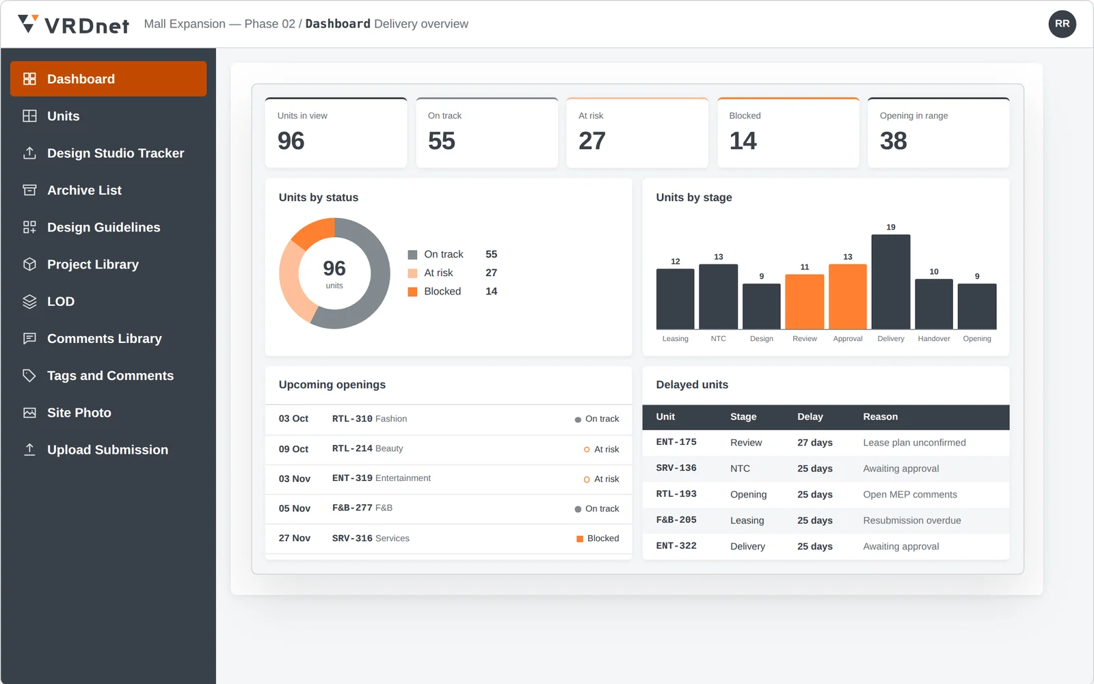Click the Delivery bar showing 19
Screen dimensions: 1094x684
[x=891, y=282]
